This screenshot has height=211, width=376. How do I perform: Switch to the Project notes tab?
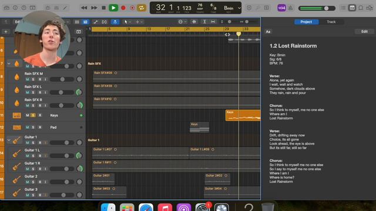pyautogui.click(x=306, y=22)
